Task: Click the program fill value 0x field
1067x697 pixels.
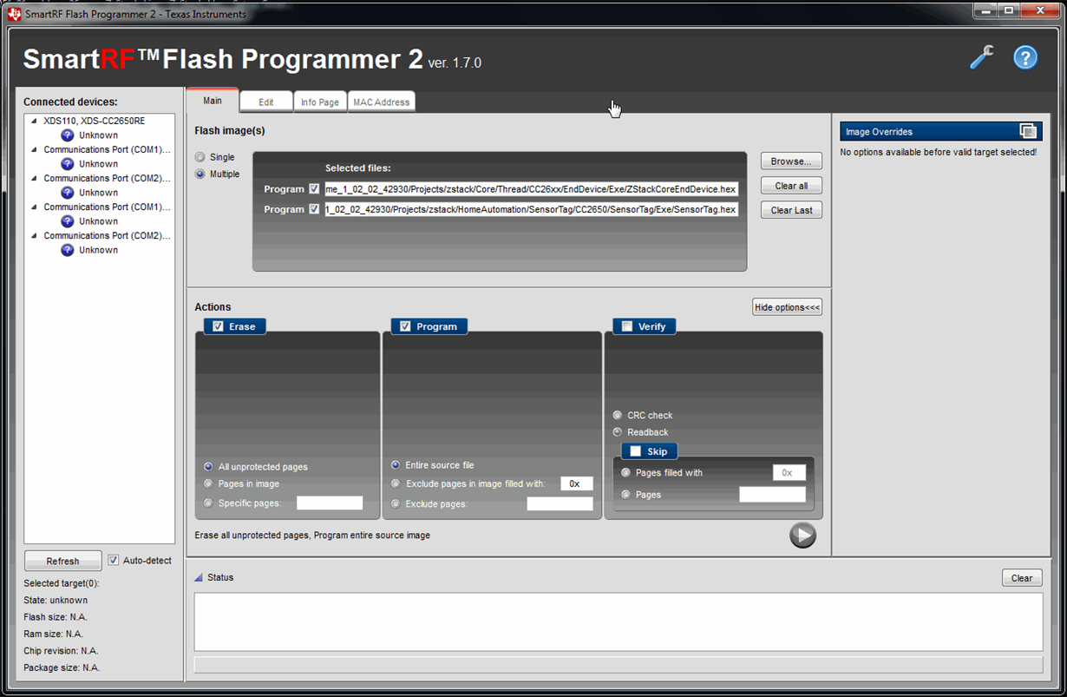Action: coord(577,483)
